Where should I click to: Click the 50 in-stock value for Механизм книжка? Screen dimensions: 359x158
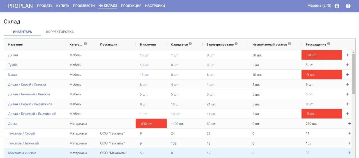pos(142,153)
